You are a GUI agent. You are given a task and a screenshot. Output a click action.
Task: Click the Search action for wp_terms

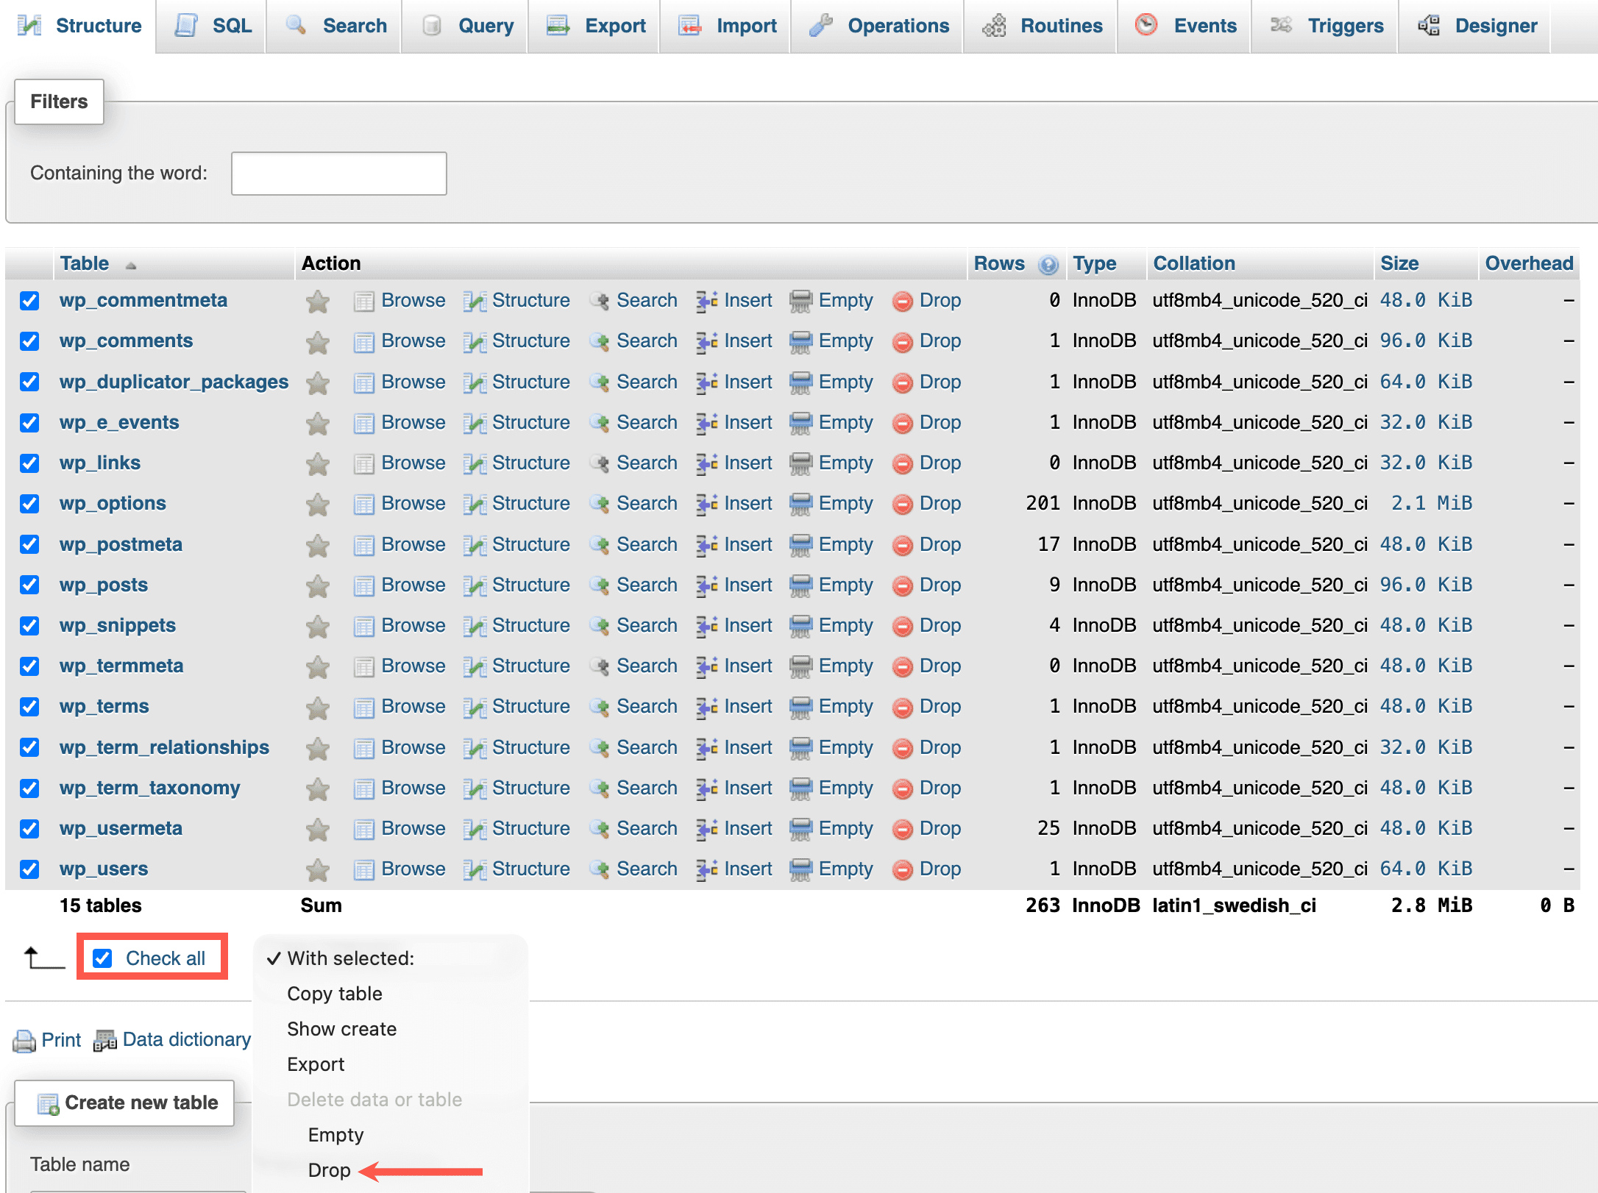tap(647, 706)
